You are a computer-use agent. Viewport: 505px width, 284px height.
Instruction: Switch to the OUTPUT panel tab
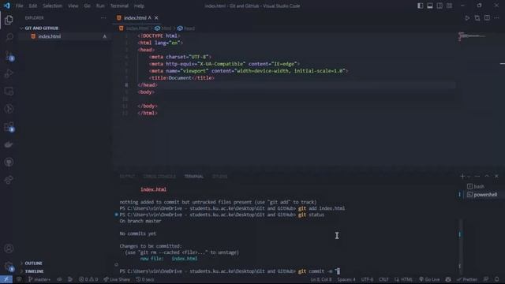127,177
